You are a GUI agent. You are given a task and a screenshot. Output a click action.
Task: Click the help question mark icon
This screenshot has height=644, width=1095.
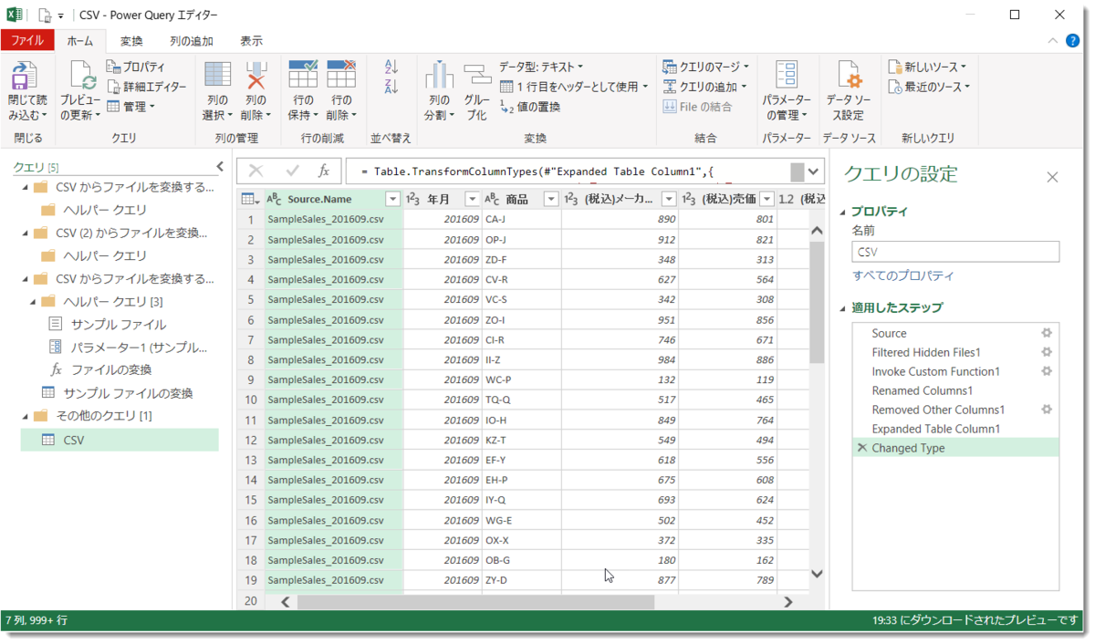pyautogui.click(x=1072, y=41)
